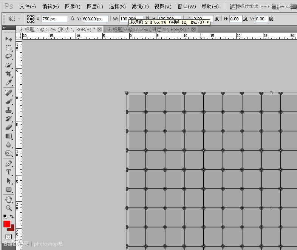Choose the Eyedropper tool

click(9, 83)
